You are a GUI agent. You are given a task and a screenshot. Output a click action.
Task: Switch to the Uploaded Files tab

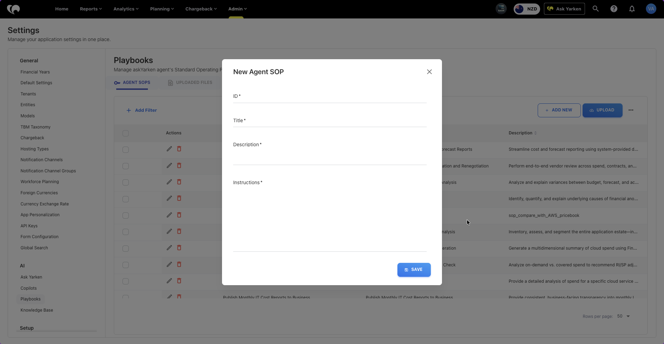190,83
